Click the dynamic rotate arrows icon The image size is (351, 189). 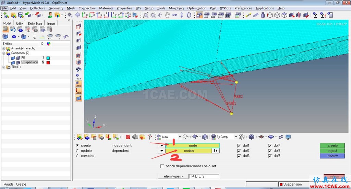point(189,15)
